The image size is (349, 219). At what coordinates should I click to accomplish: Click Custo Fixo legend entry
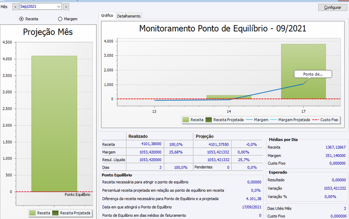pyautogui.click(x=325, y=120)
